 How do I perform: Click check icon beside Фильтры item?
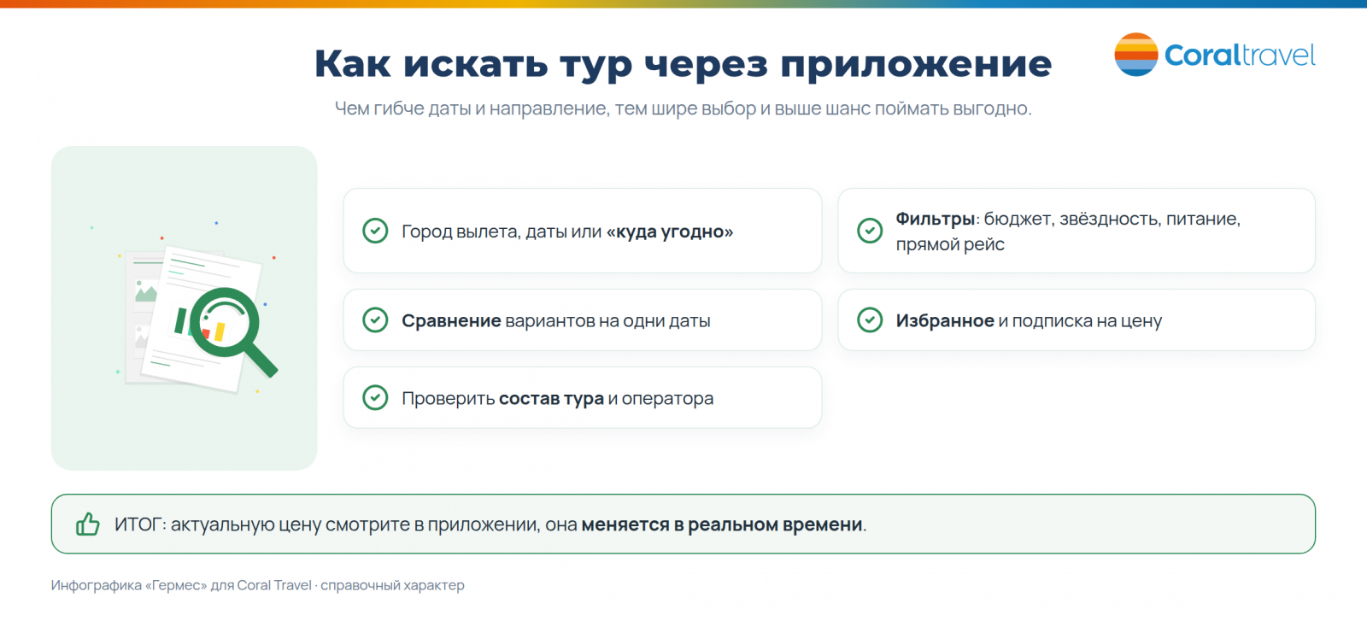[x=870, y=231]
